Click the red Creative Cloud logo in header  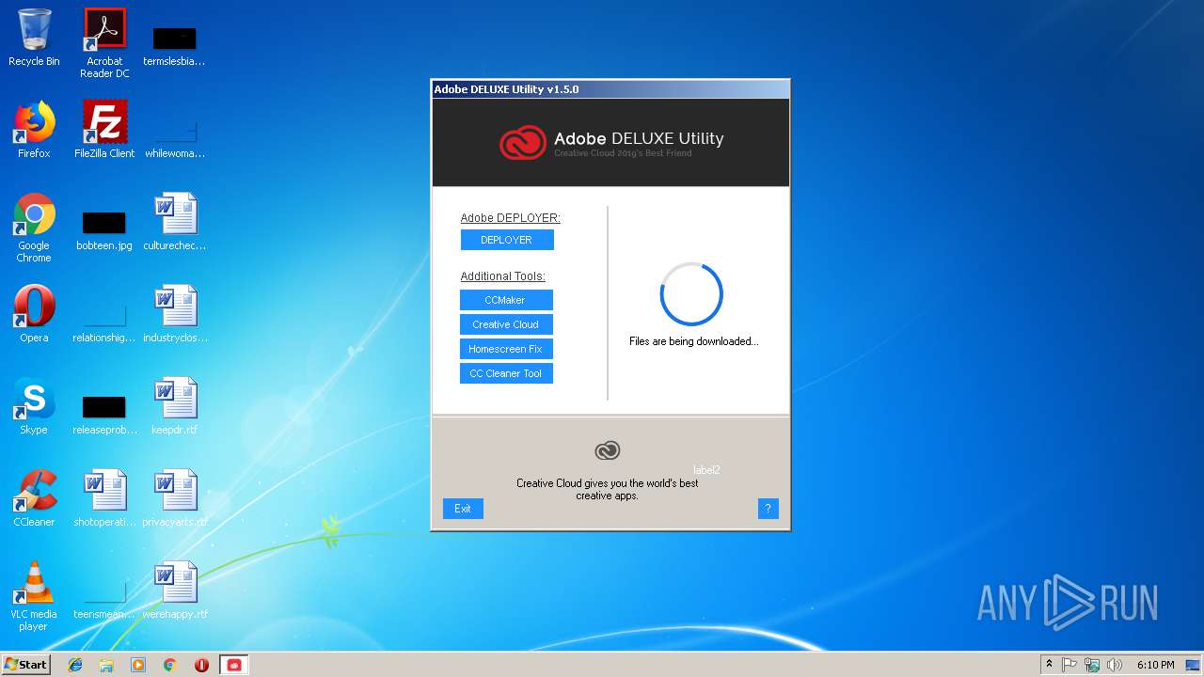click(522, 143)
